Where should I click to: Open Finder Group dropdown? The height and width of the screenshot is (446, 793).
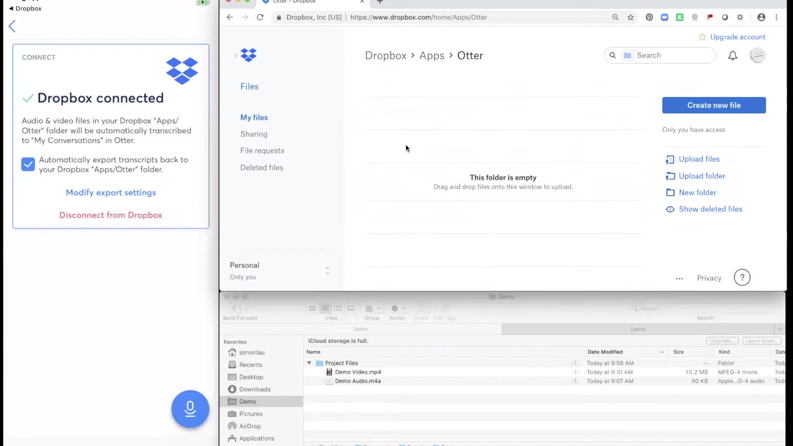(x=373, y=309)
